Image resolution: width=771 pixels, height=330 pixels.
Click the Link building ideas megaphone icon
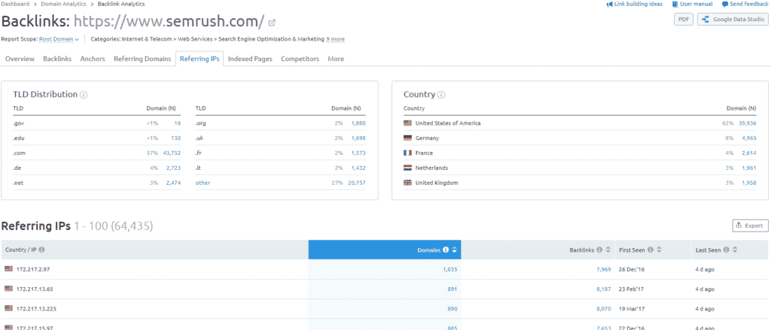tap(609, 5)
